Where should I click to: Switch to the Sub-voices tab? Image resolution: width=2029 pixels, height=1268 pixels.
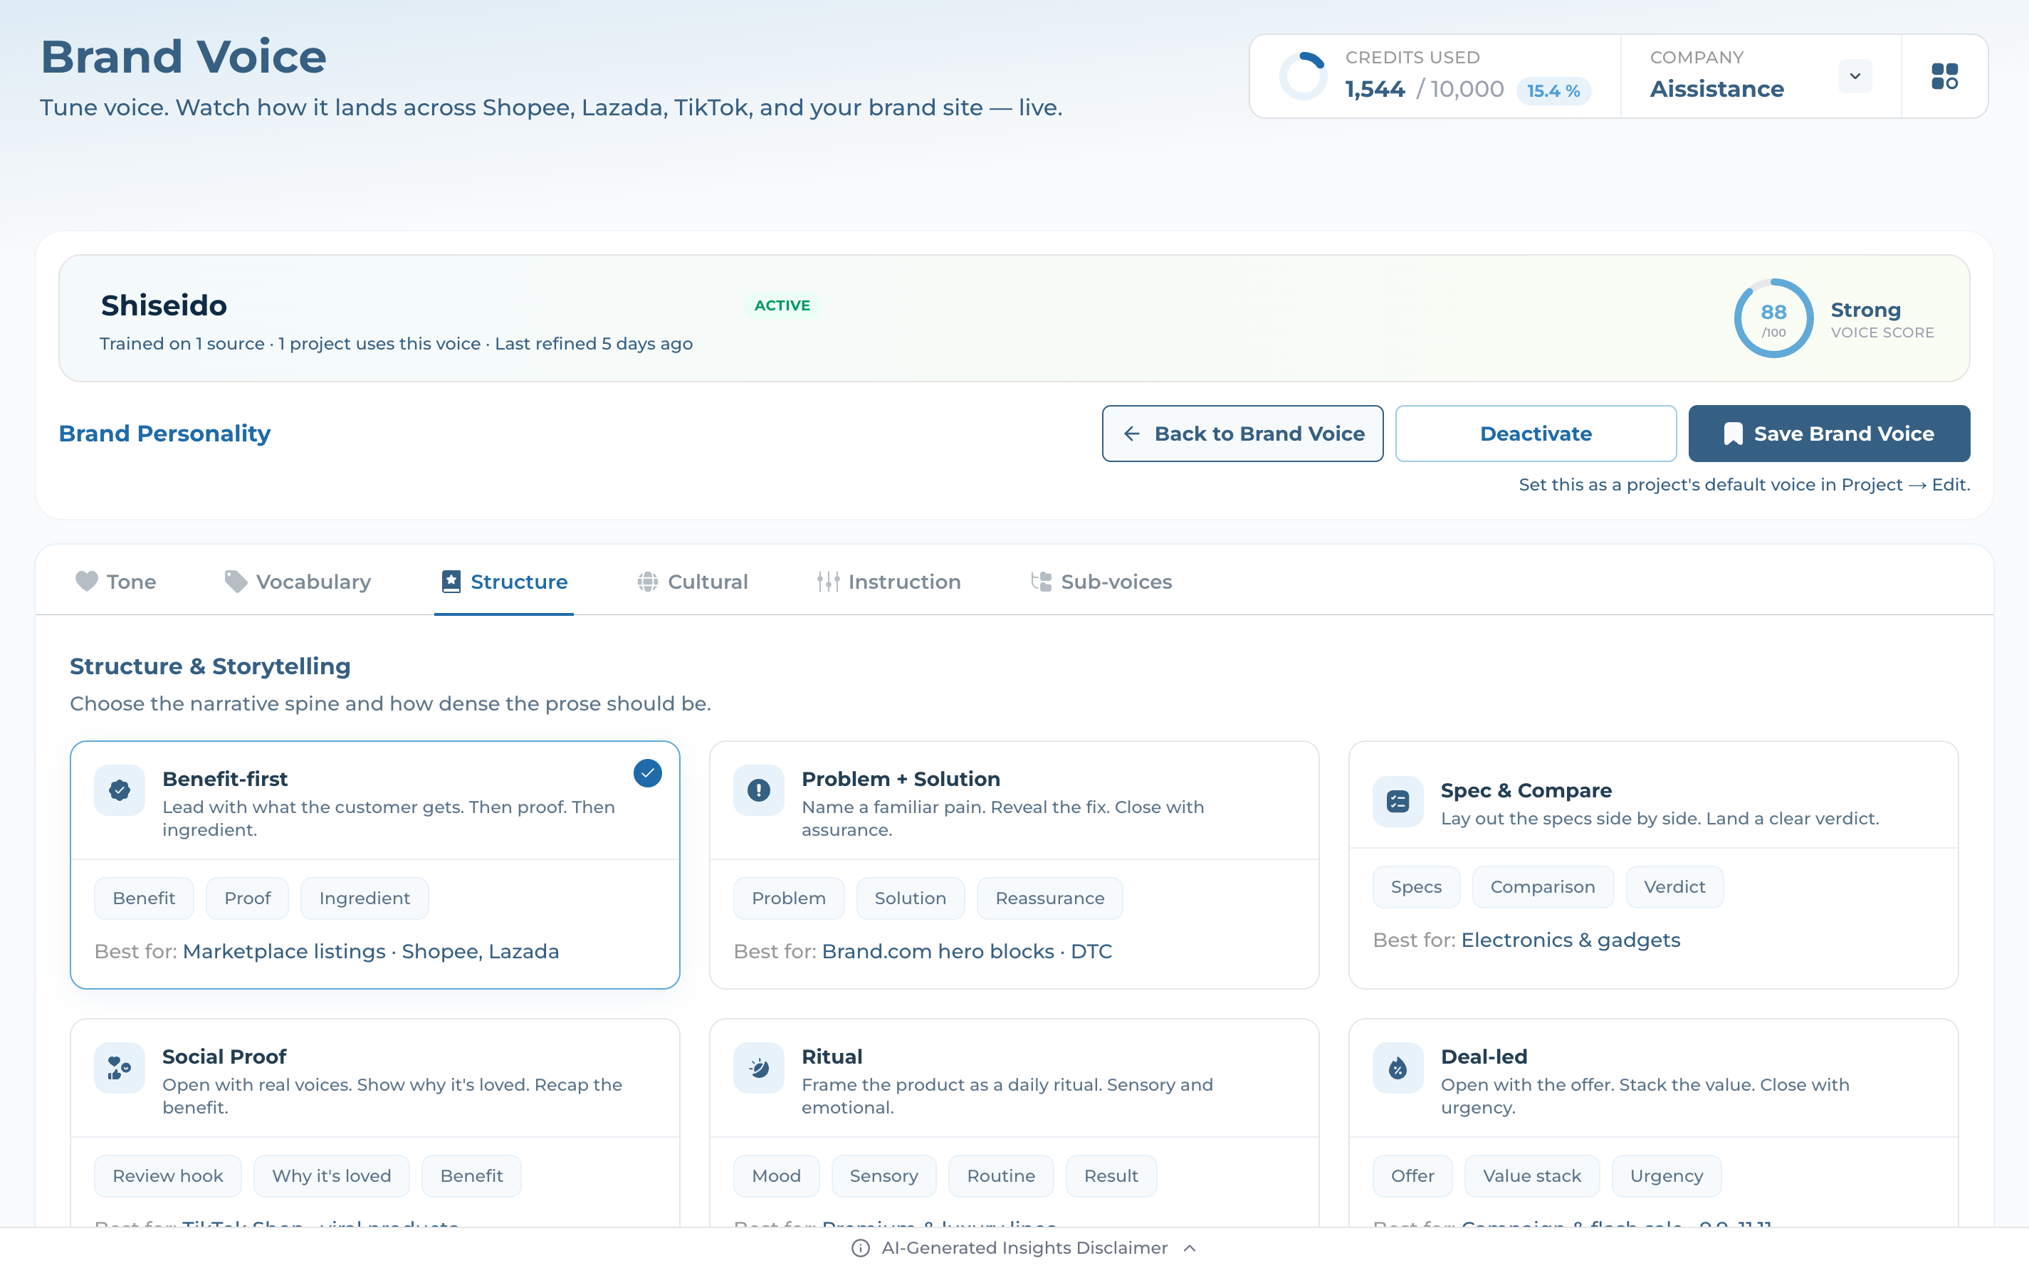pos(1101,581)
